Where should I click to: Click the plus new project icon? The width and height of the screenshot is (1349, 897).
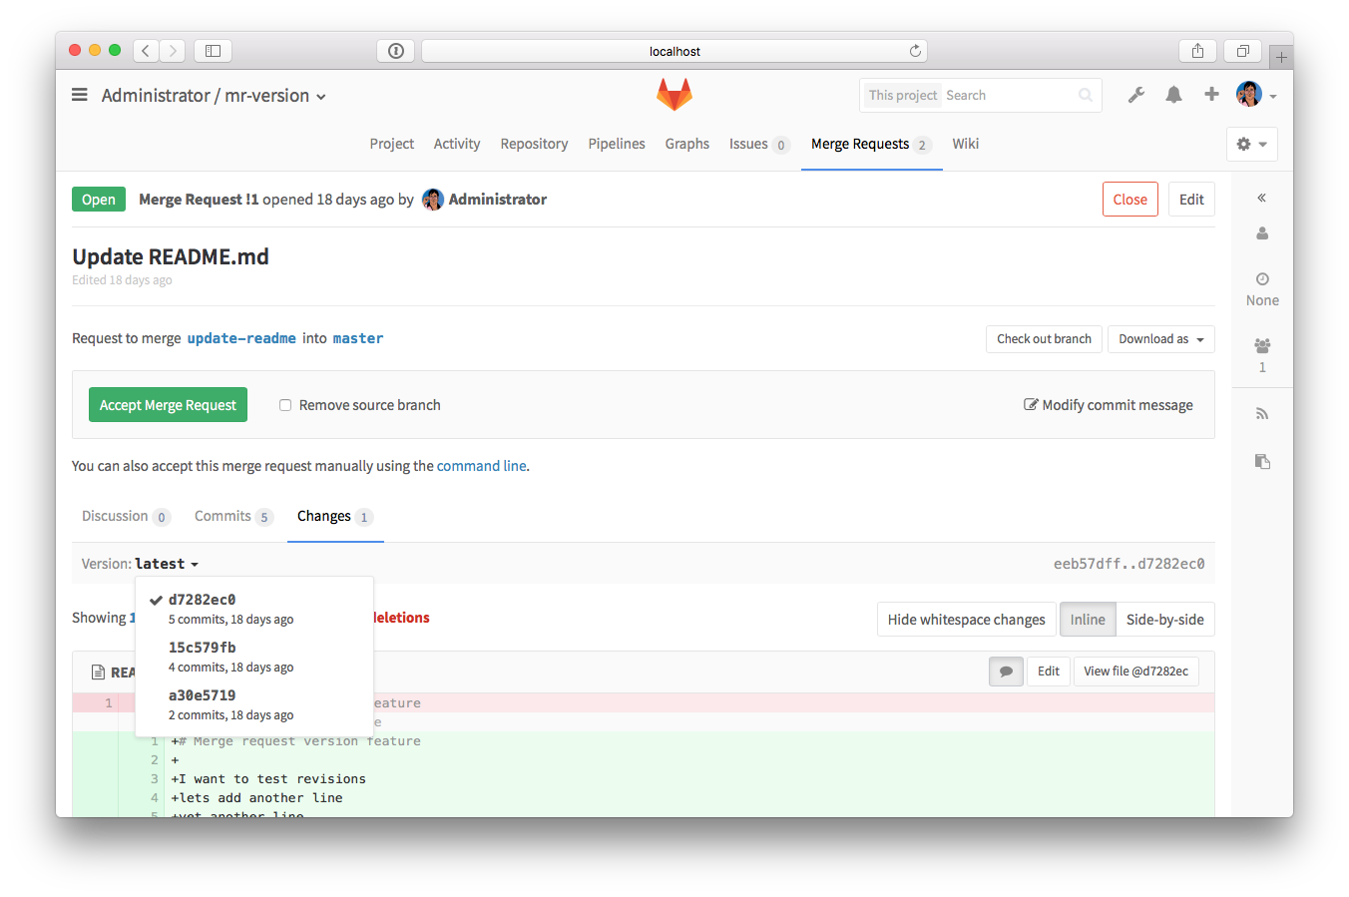1211,94
